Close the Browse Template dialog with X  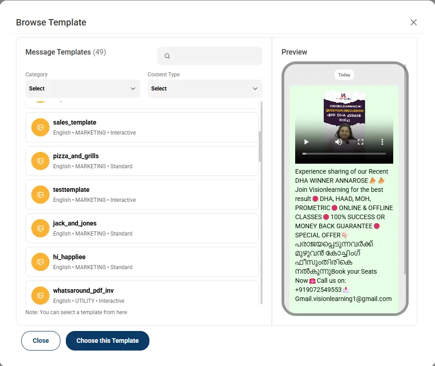pyautogui.click(x=413, y=22)
